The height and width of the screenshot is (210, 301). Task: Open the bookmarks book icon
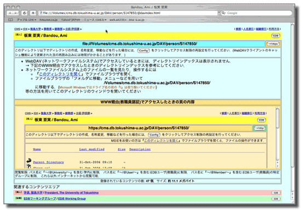pos(10,20)
